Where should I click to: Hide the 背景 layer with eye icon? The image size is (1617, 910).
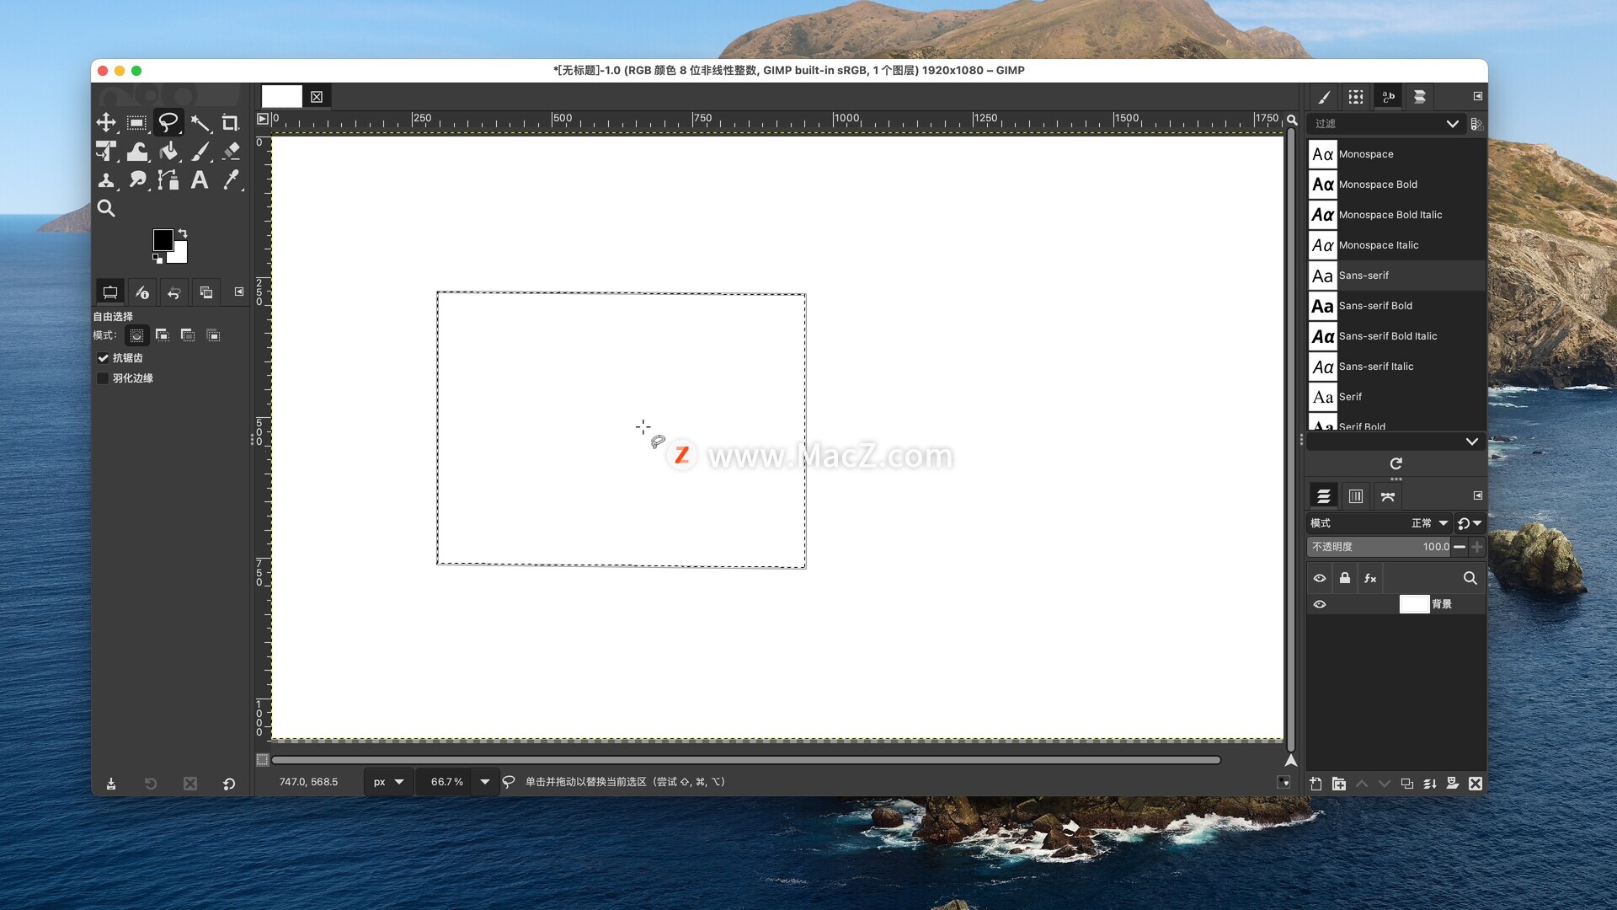(x=1320, y=604)
